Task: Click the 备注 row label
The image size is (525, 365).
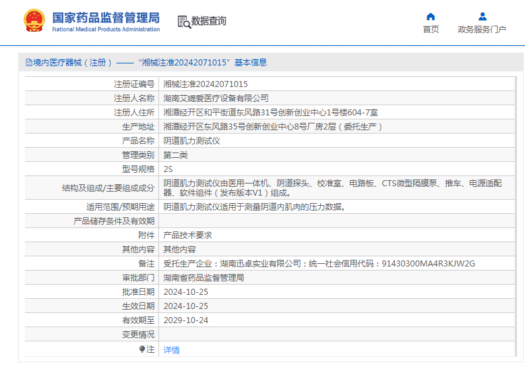Action: click(146, 264)
